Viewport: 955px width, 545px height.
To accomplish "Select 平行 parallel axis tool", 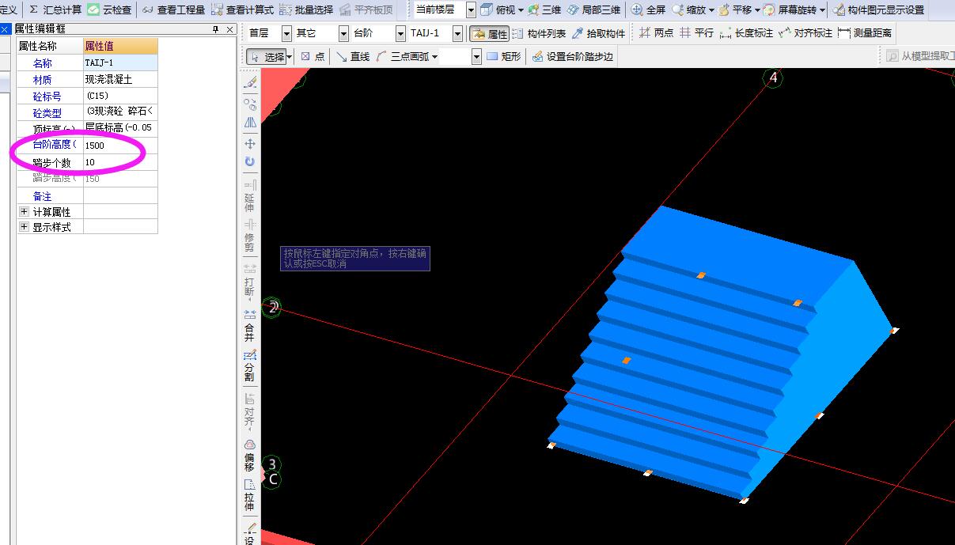I will click(696, 33).
